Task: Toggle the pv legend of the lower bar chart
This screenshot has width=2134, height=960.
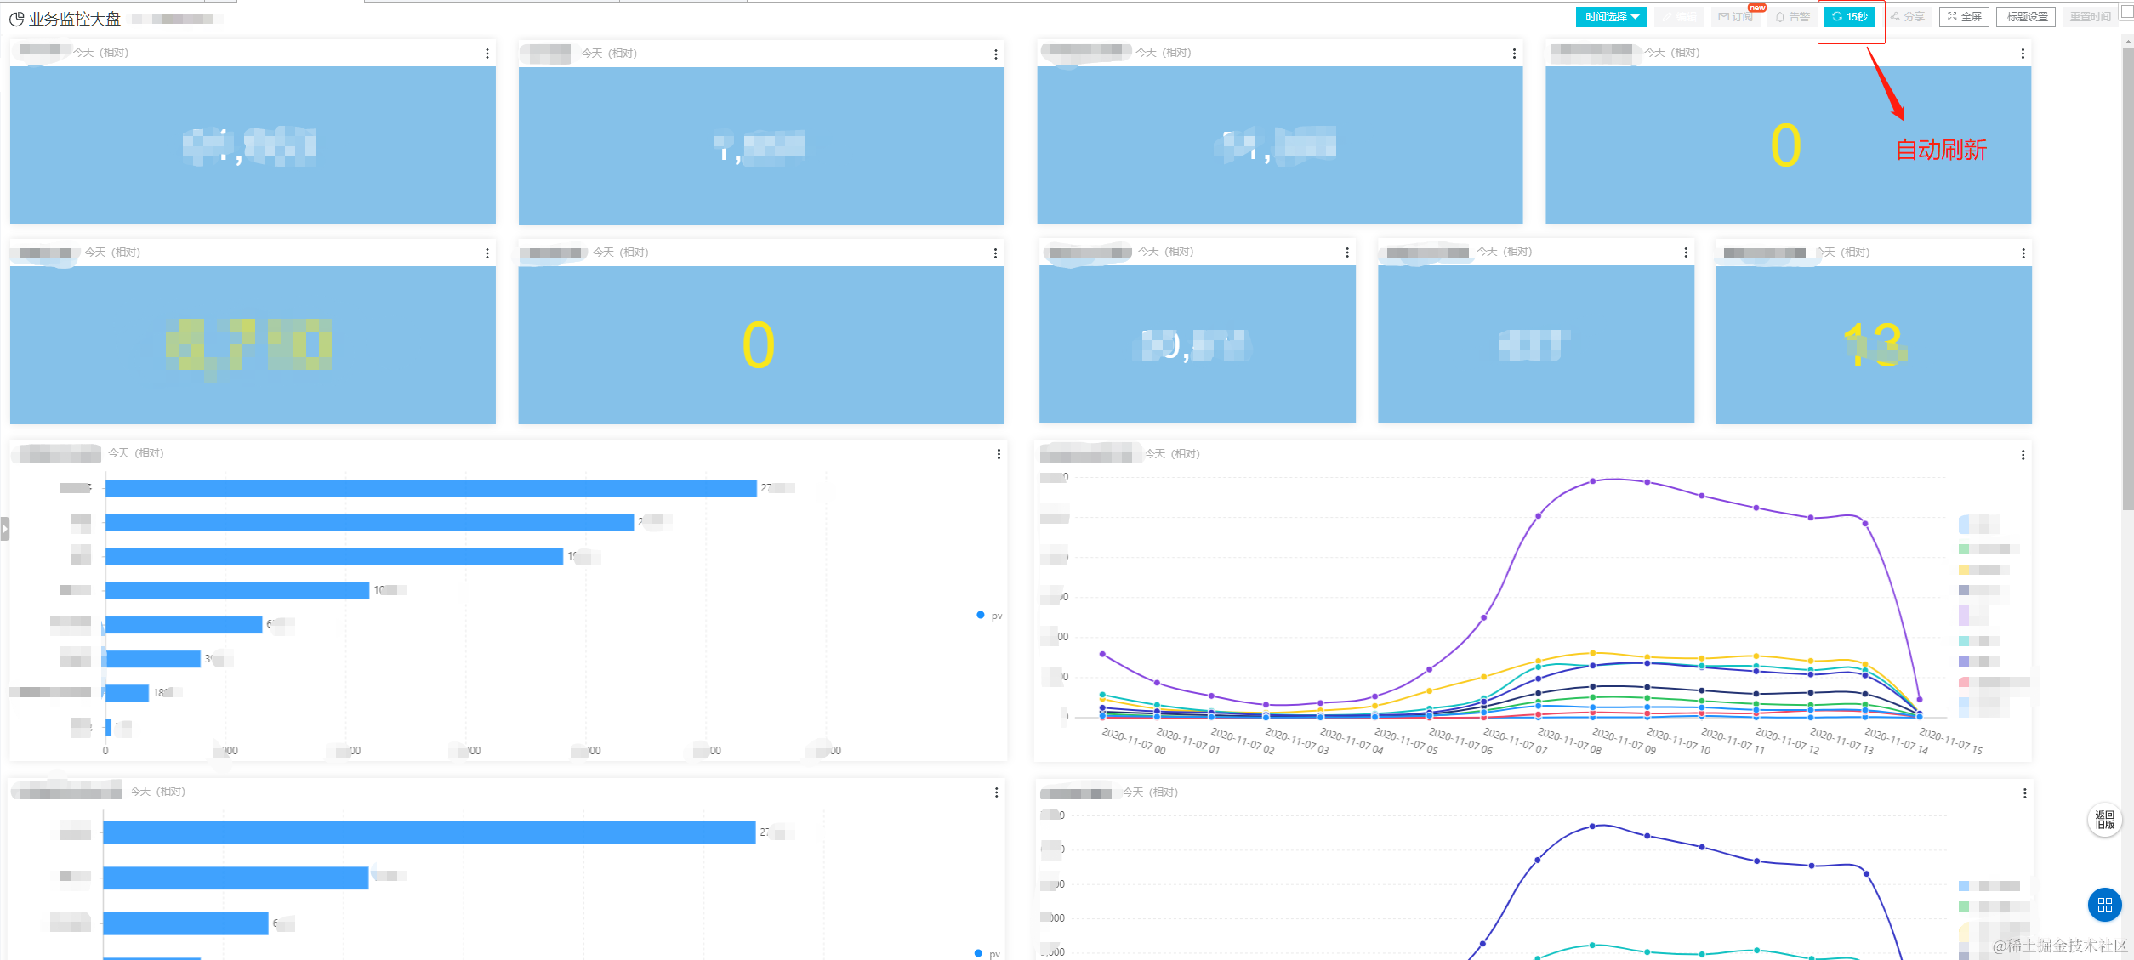Action: [987, 954]
